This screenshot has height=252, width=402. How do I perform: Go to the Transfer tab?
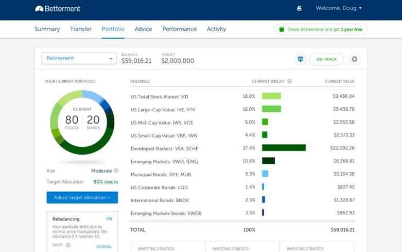[80, 29]
